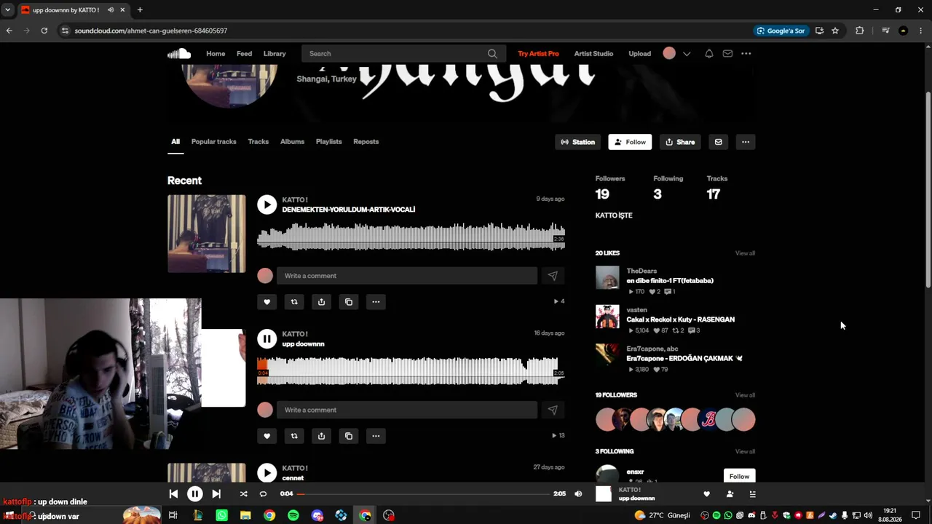Skip to next track in player bar
Screen dimensions: 932x524
216,494
